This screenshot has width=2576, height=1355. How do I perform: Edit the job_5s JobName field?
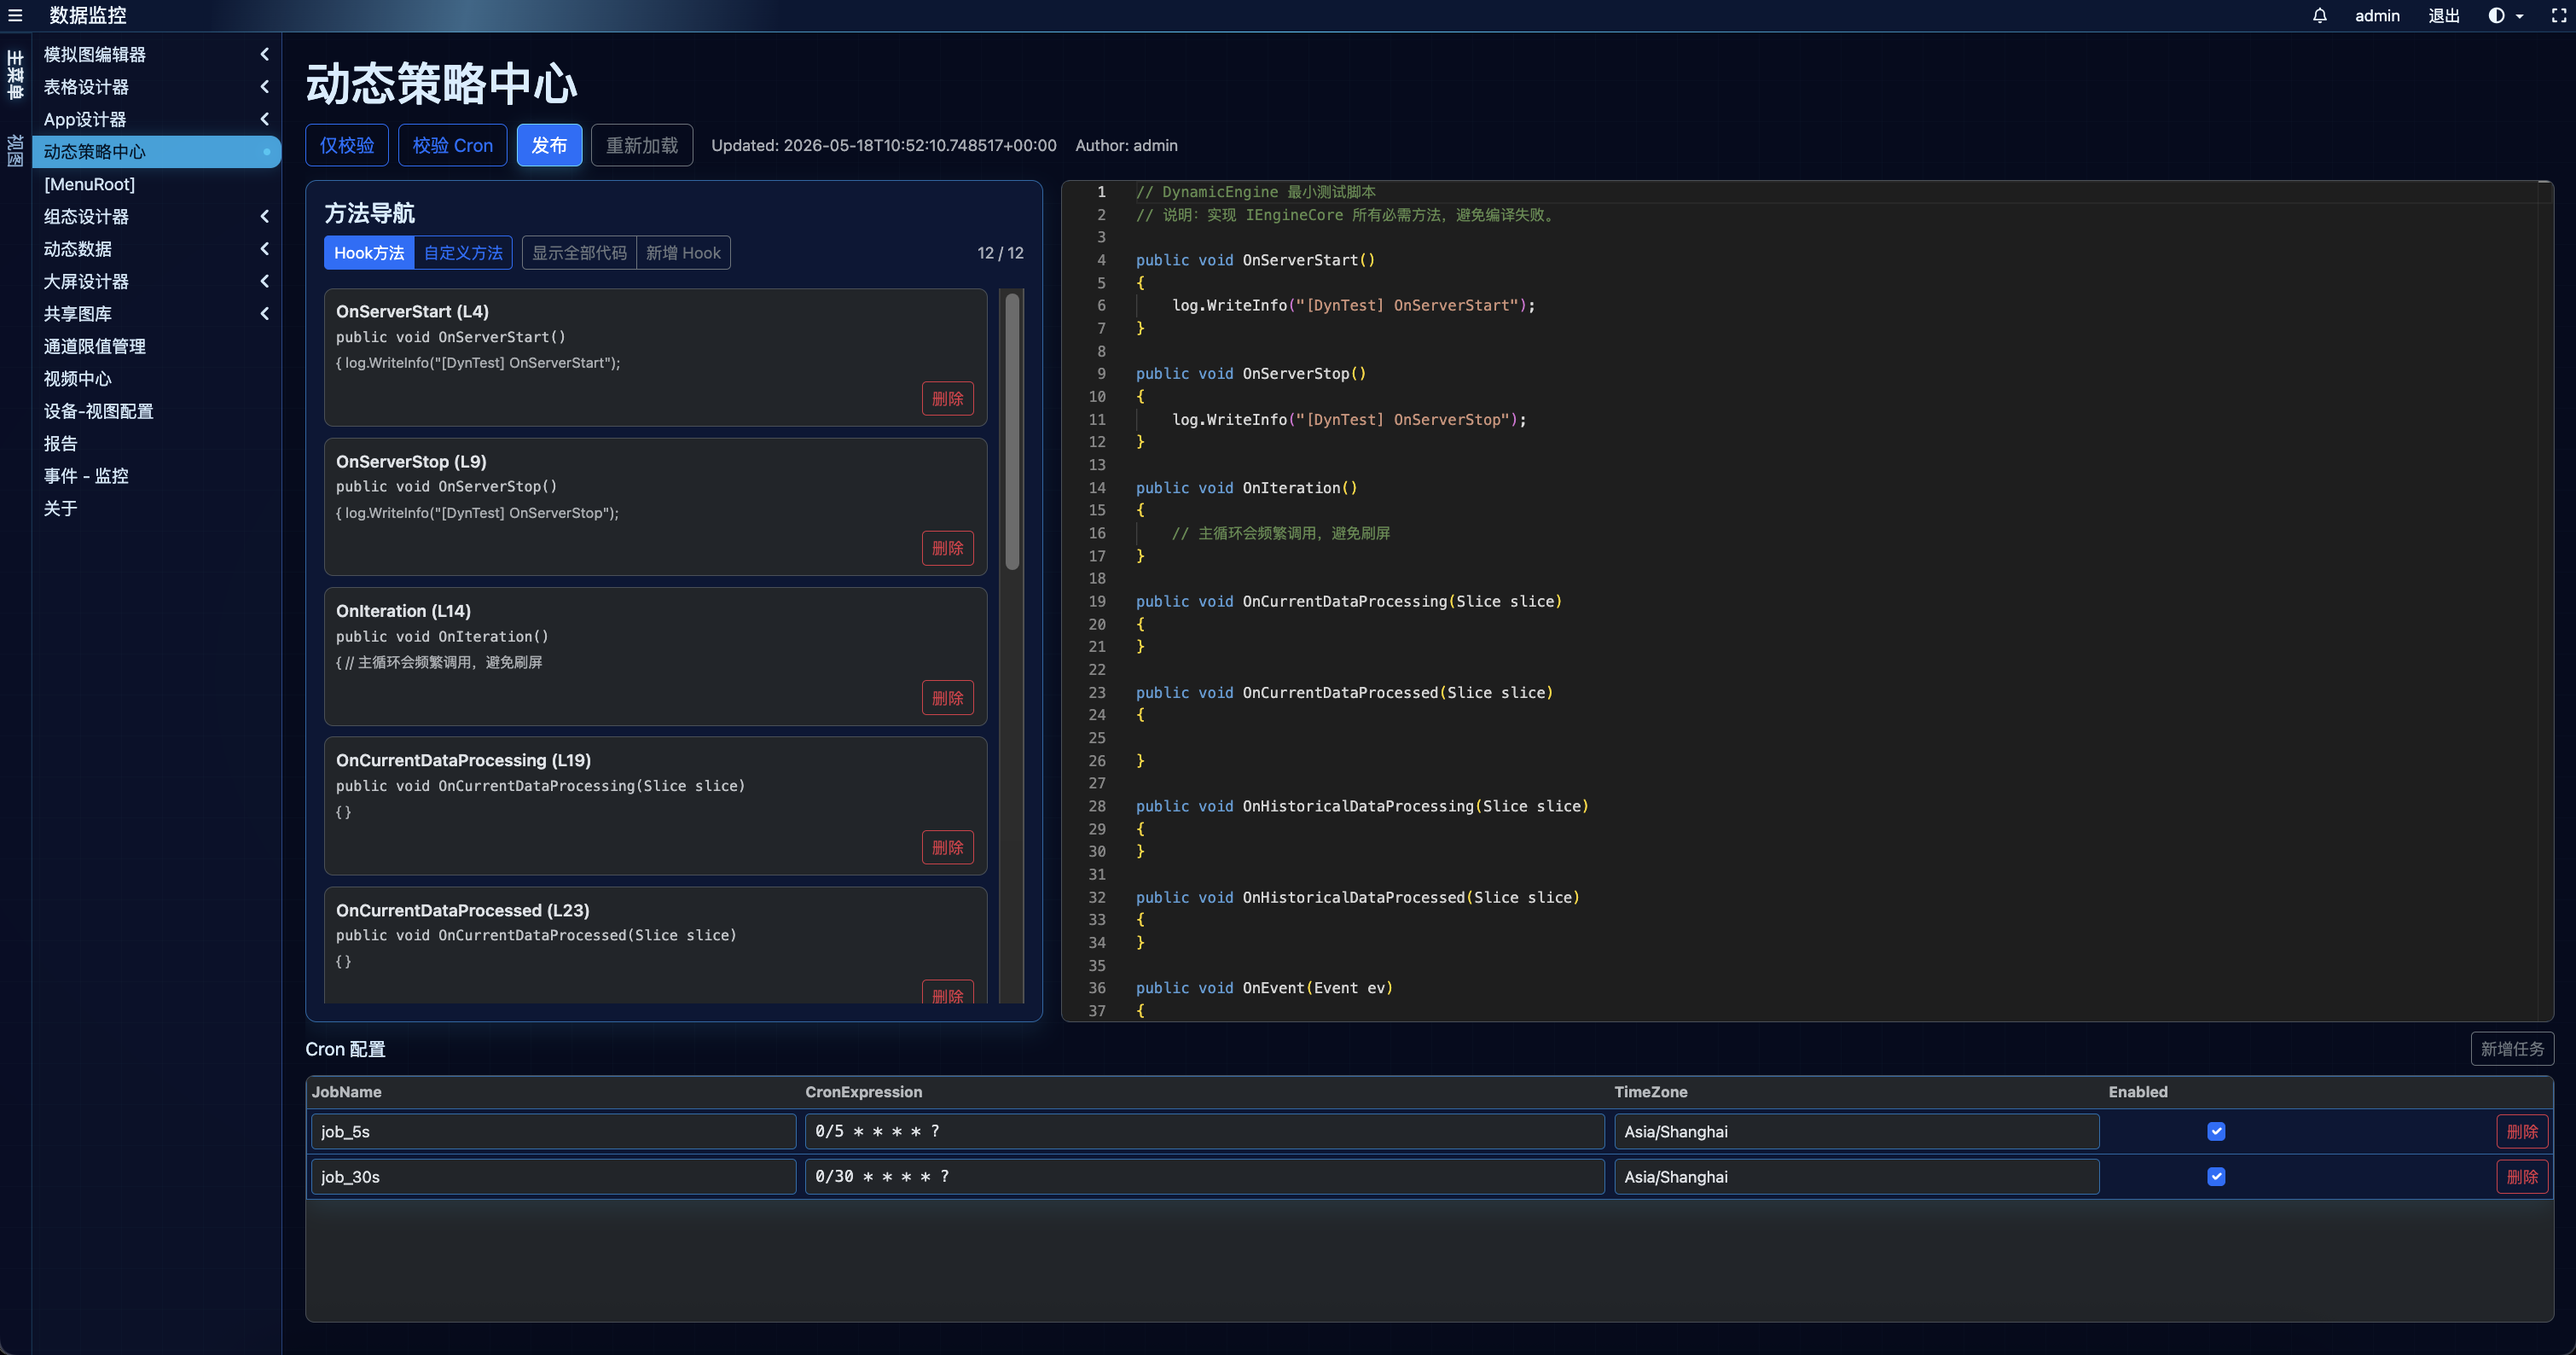pos(553,1131)
